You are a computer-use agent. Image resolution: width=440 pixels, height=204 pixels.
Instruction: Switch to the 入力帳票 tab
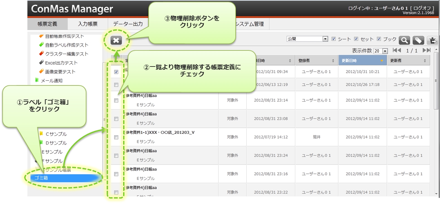tap(88, 24)
